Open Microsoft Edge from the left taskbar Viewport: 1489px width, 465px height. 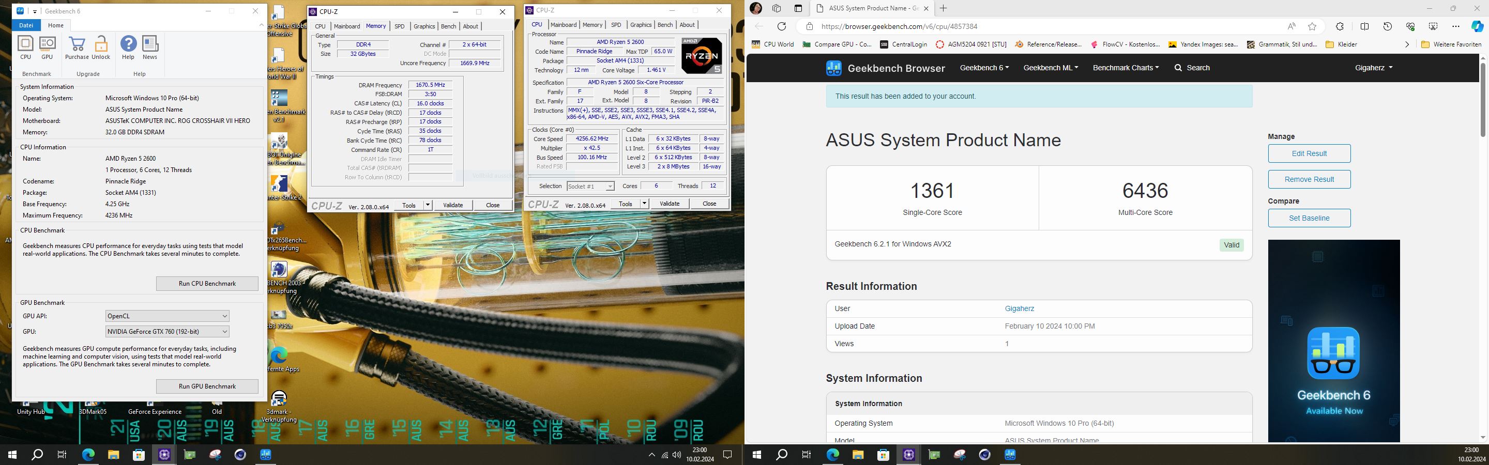coord(88,455)
